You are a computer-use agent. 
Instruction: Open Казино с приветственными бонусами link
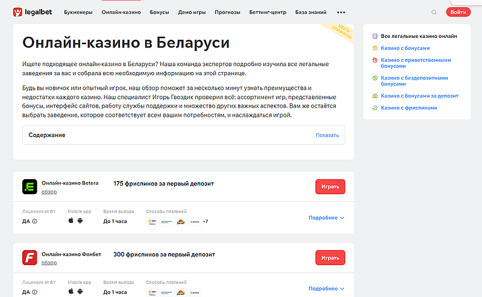coord(416,63)
